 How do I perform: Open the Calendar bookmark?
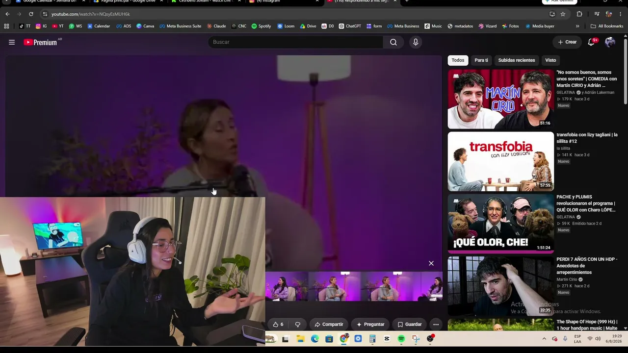(99, 26)
